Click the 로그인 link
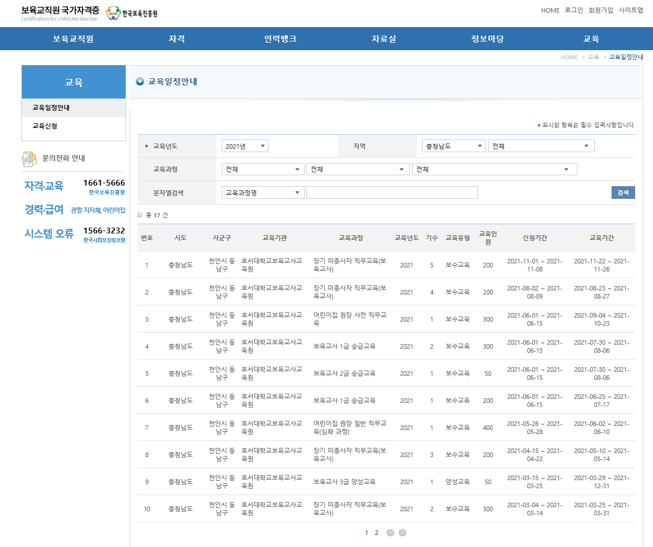The width and height of the screenshot is (653, 547). coord(574,10)
